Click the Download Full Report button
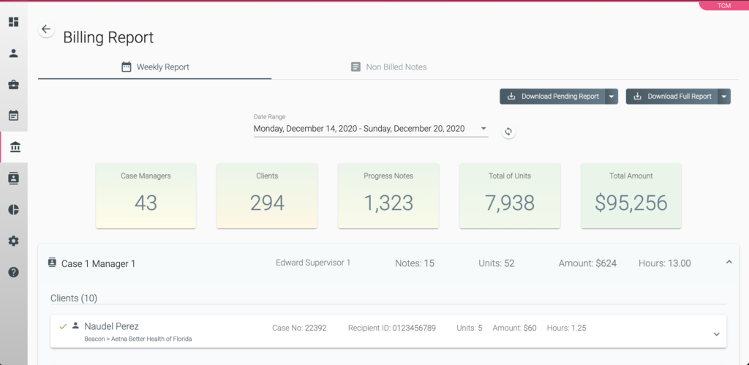This screenshot has height=365, width=749. tap(671, 97)
